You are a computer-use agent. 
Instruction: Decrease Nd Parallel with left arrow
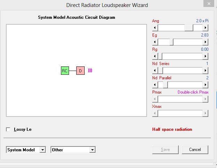point(155,85)
